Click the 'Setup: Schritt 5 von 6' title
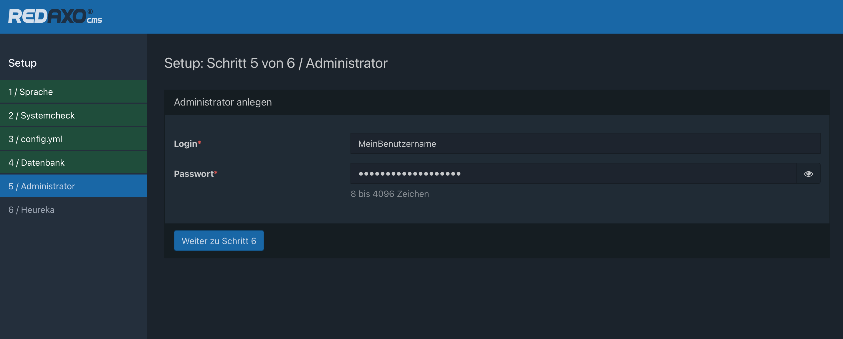This screenshot has height=339, width=843. pyautogui.click(x=275, y=63)
